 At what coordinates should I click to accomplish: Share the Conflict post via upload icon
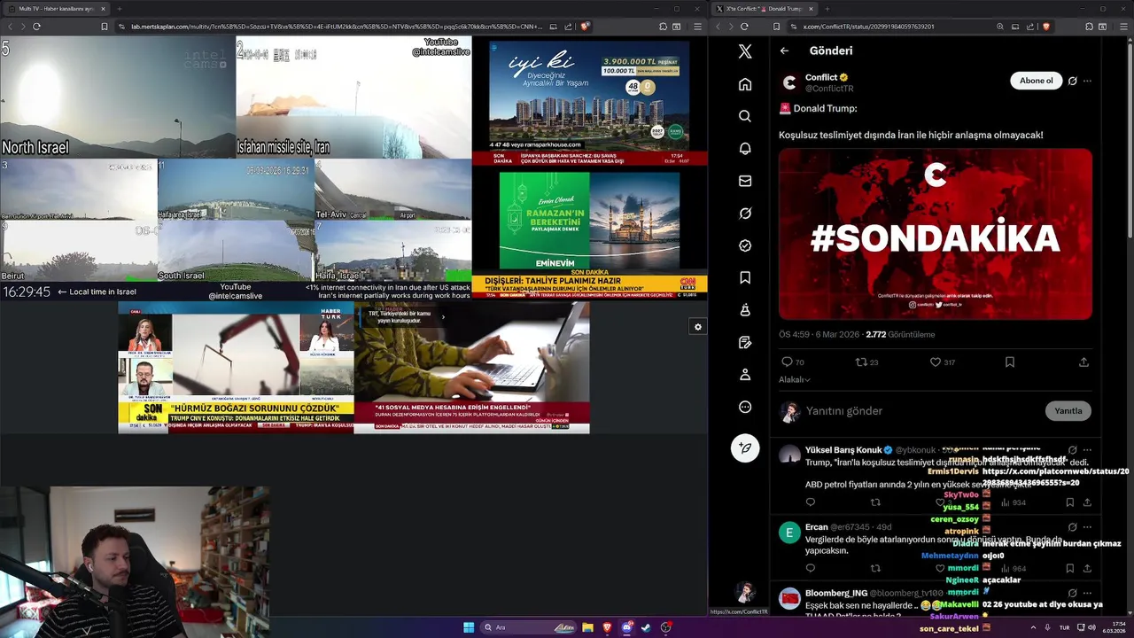pos(1084,362)
